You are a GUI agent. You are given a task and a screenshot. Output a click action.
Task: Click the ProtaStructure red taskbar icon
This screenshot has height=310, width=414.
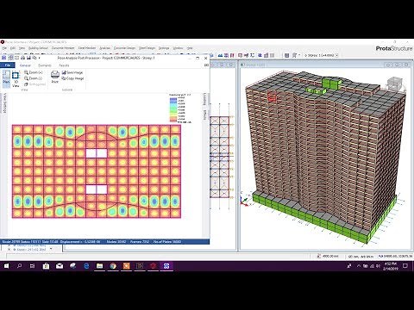pos(153,266)
